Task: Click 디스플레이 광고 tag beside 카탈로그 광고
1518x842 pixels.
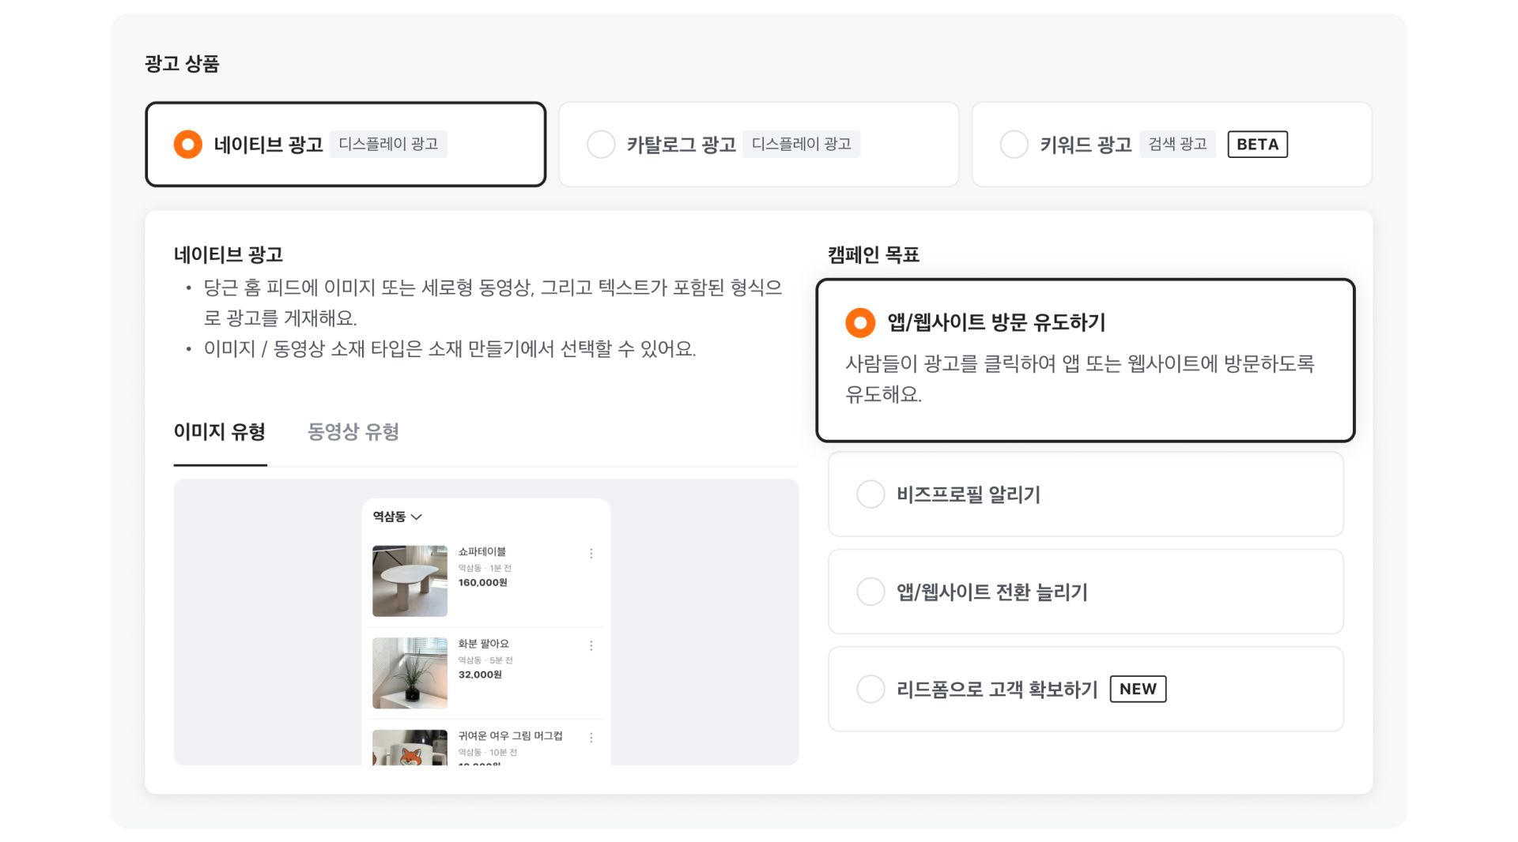Action: tap(801, 145)
